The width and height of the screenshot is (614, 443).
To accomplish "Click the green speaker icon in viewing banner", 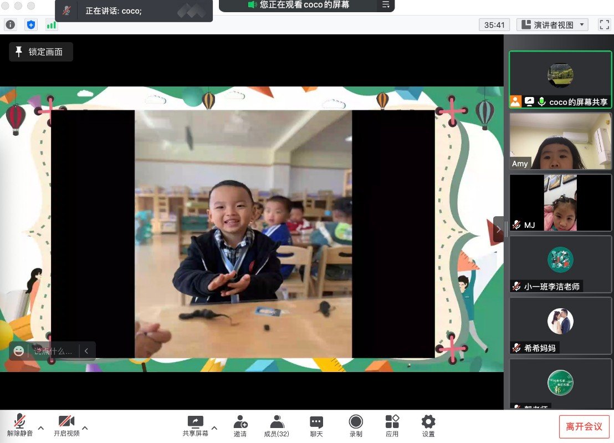I will click(x=252, y=4).
